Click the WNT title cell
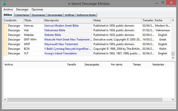The height and width of the screenshot is (111, 178). tap(27, 44)
